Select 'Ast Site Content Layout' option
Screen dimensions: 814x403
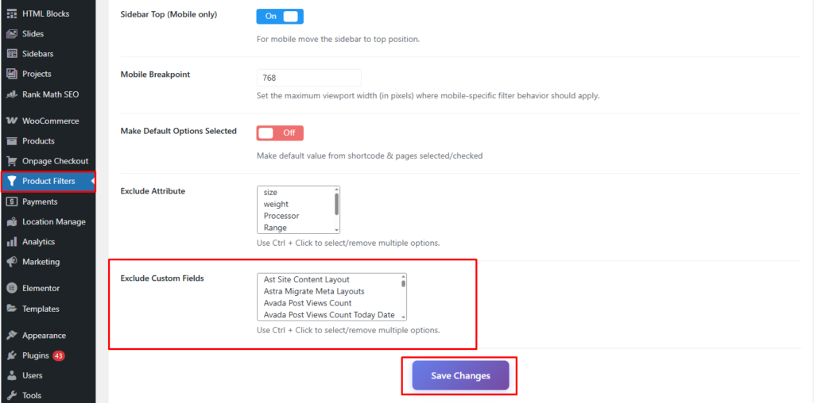(307, 279)
